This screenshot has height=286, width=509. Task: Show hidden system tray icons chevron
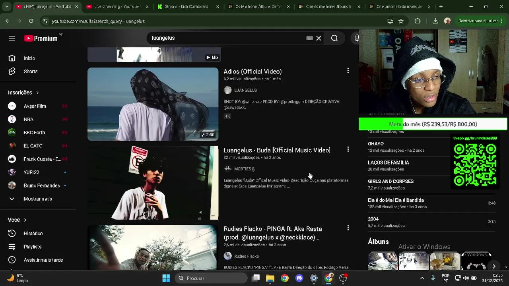pyautogui.click(x=422, y=278)
